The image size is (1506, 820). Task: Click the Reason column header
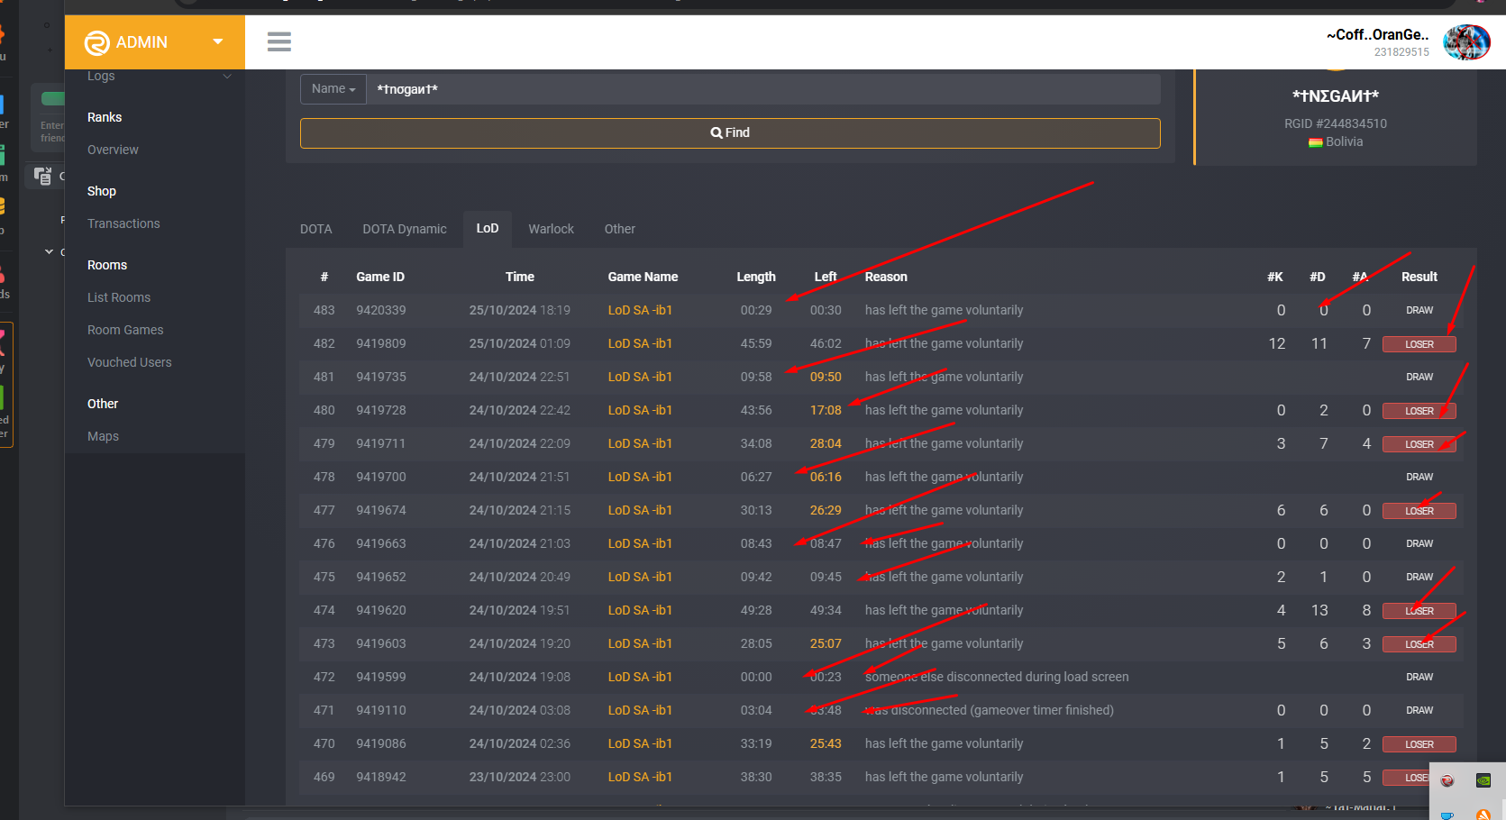click(x=886, y=277)
